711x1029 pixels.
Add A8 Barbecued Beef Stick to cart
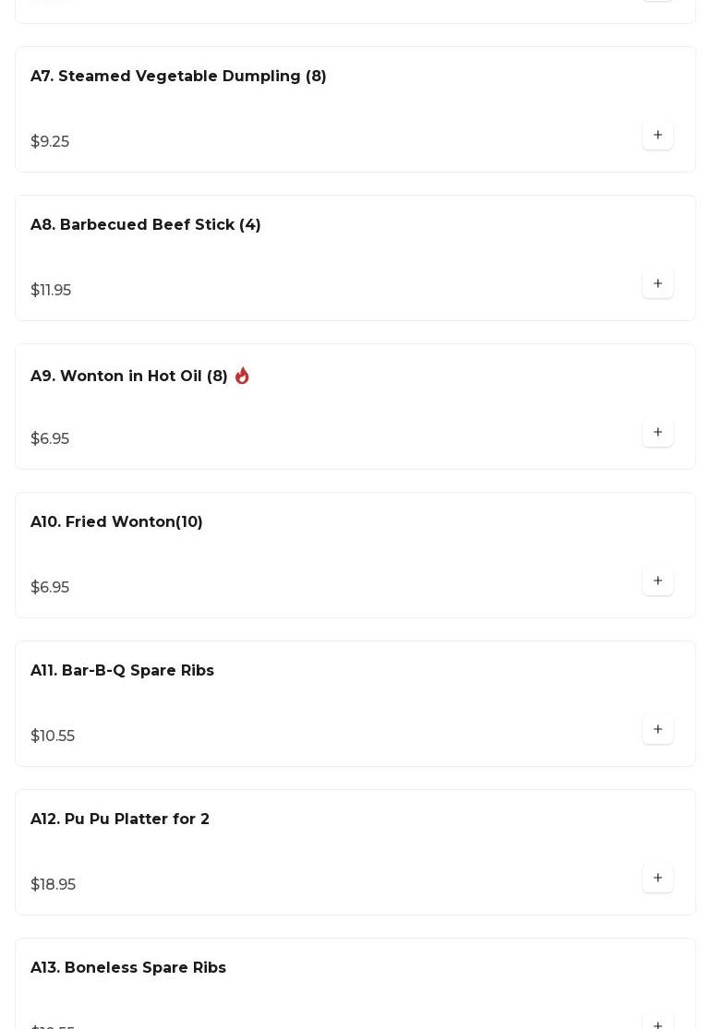tap(657, 284)
